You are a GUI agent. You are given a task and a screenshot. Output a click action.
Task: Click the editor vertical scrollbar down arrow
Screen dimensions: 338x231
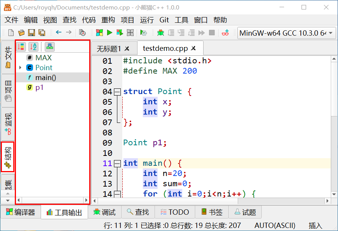[334, 194]
